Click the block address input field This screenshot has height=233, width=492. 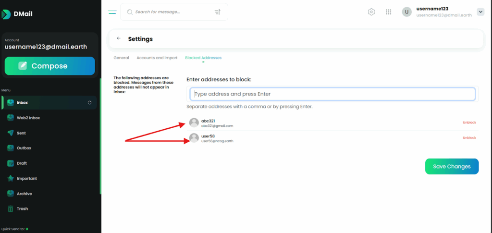pyautogui.click(x=332, y=94)
